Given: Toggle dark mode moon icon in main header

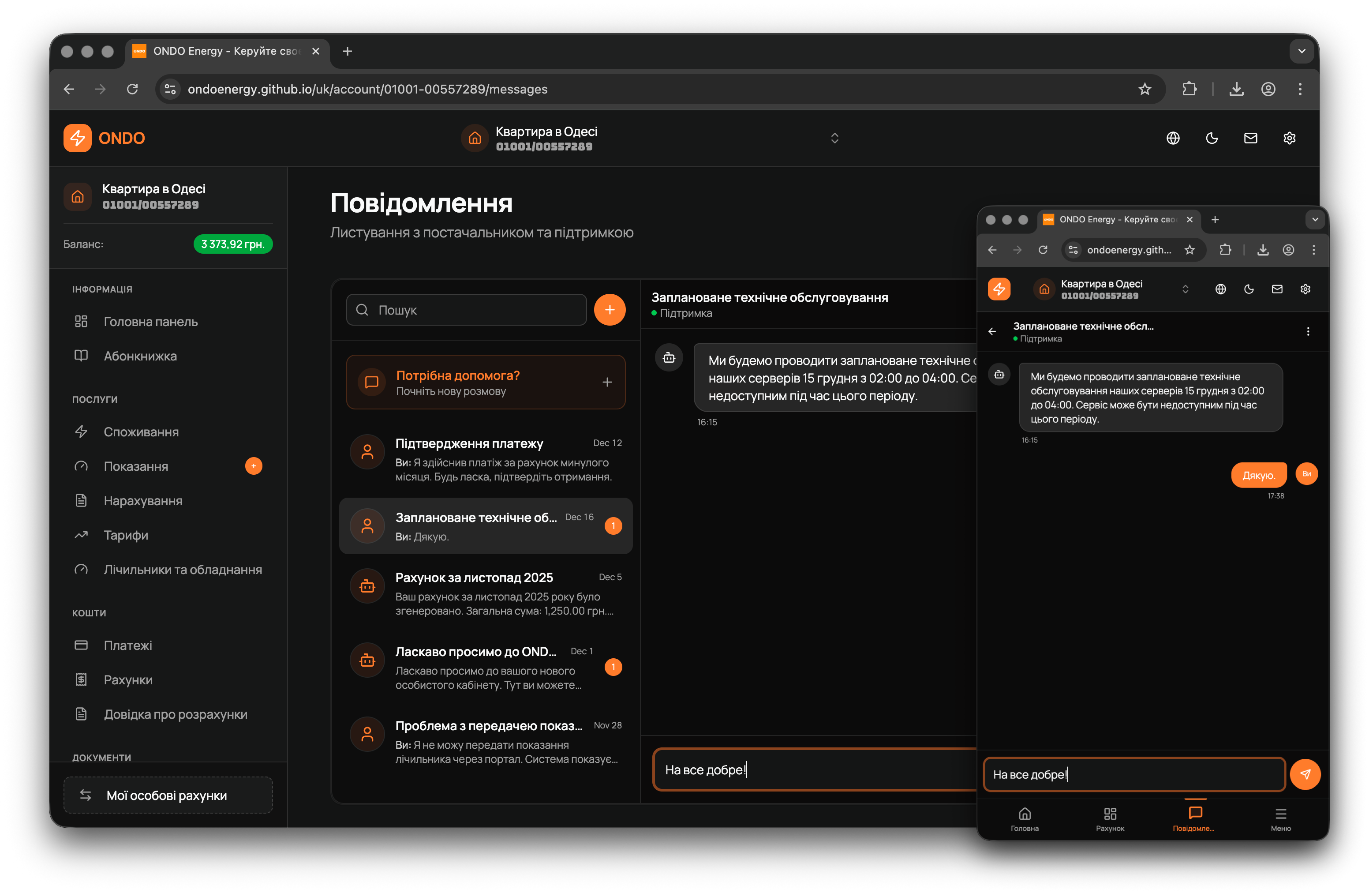Looking at the screenshot, I should pos(1212,138).
